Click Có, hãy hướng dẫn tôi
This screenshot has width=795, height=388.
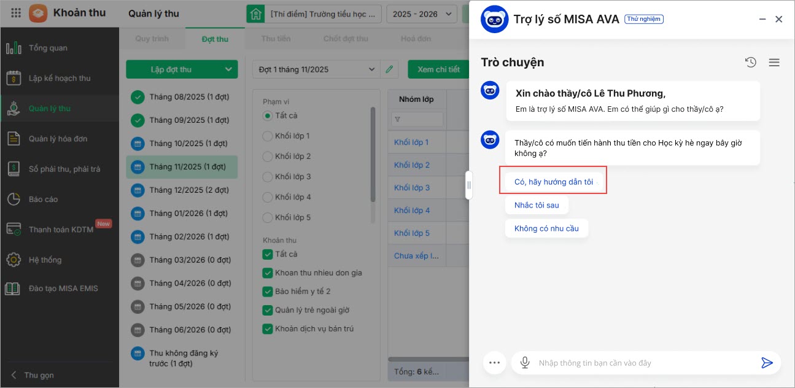pyautogui.click(x=554, y=182)
